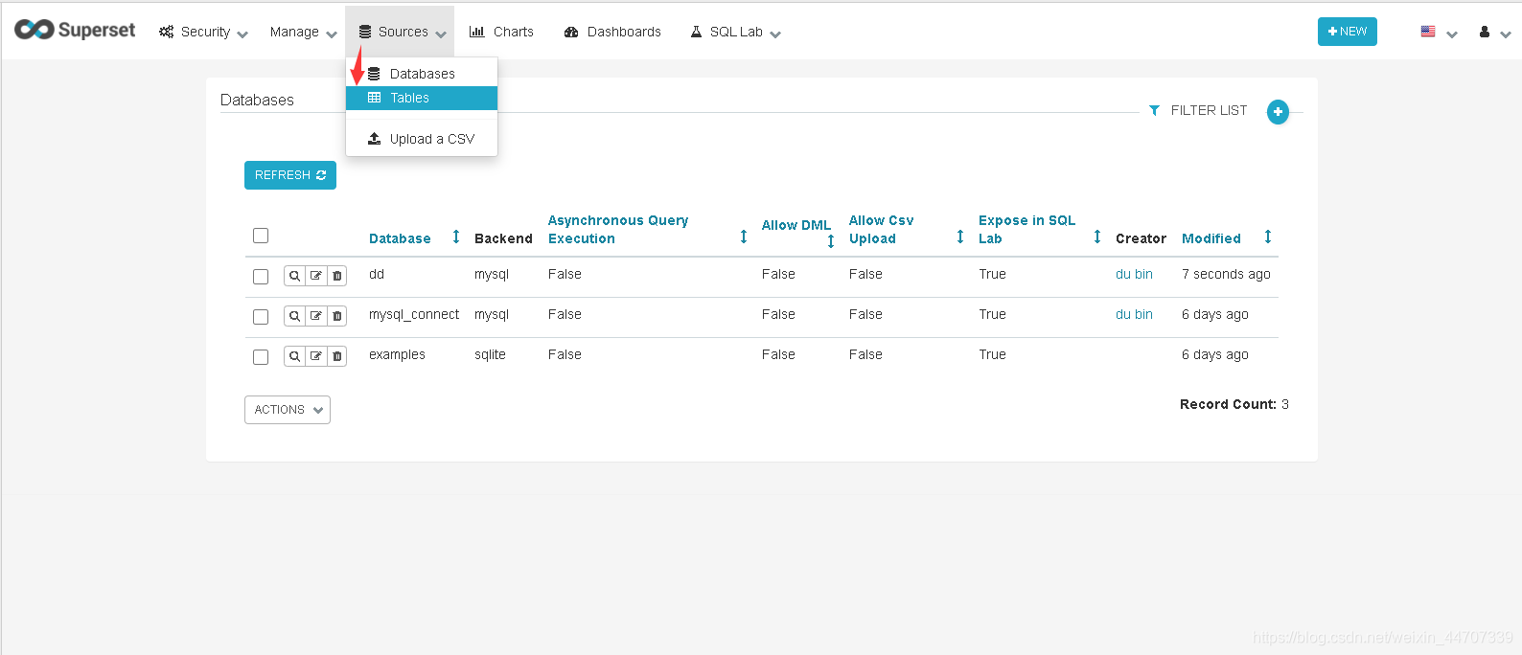Viewport: 1522px width, 655px height.
Task: Click Asynchronous Query Execution header link
Action: pos(618,230)
